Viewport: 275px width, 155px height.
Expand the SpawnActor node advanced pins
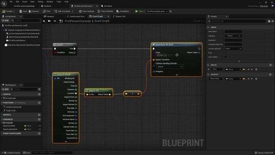(177, 75)
